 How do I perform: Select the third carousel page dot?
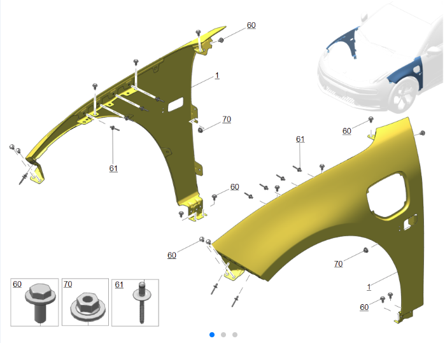point(235,335)
